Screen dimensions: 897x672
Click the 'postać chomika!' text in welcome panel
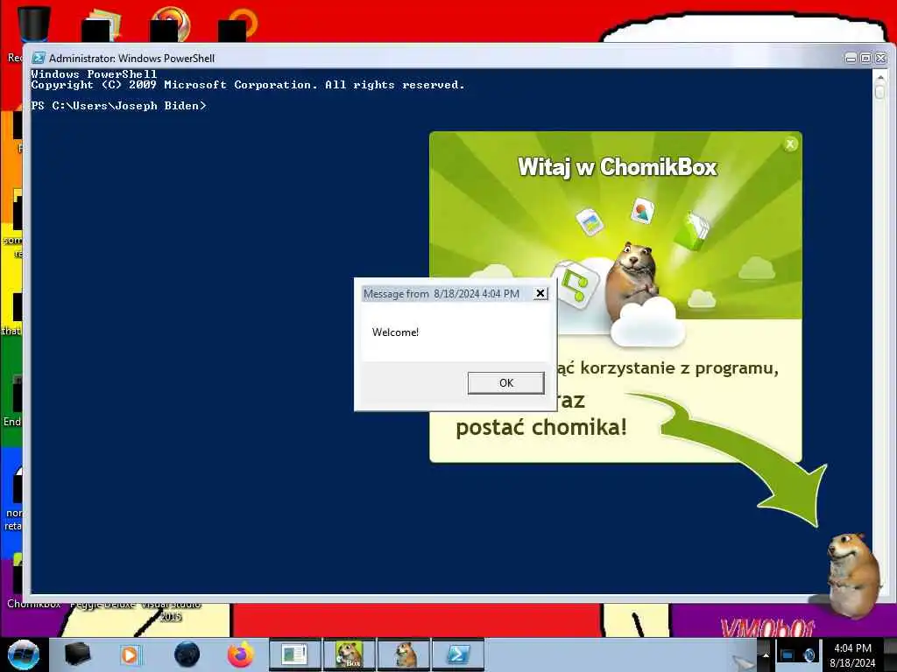click(x=541, y=427)
